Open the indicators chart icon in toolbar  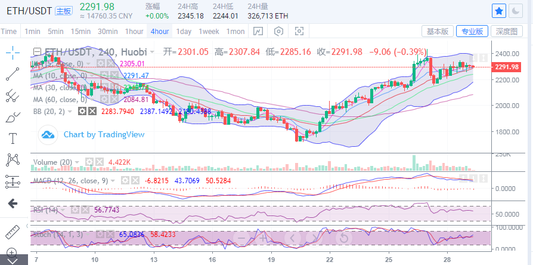(x=258, y=31)
